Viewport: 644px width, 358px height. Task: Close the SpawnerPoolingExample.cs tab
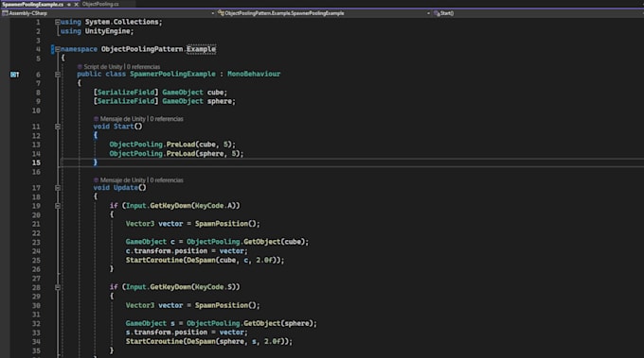tap(76, 5)
